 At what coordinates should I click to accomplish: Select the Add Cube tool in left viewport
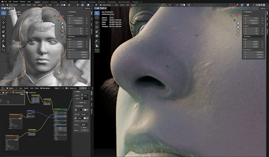[x=4, y=50]
